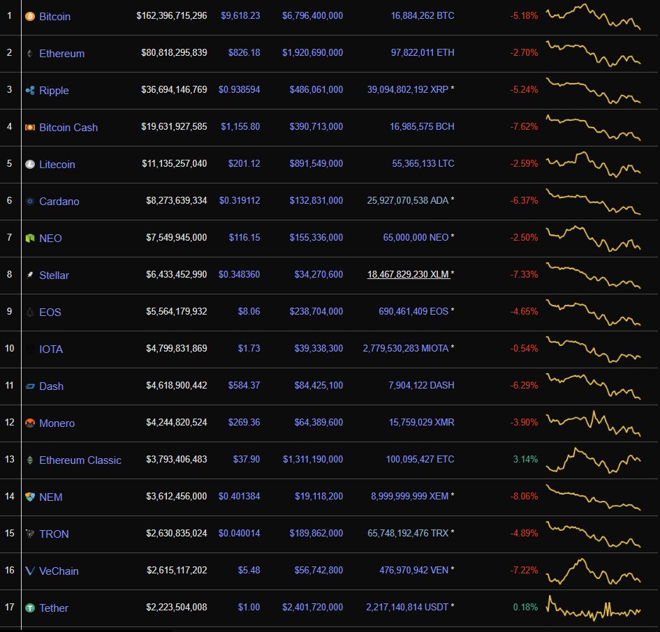Click Tether volume $2,401,720,000

pos(312,607)
